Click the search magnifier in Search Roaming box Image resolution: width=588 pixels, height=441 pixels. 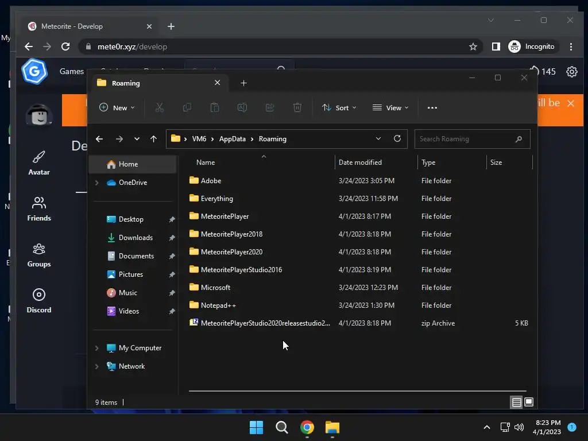coord(519,139)
